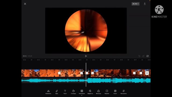Screen dimensions: 172x97
Task: Select the first video clip on the timeline
Action: (40, 73)
